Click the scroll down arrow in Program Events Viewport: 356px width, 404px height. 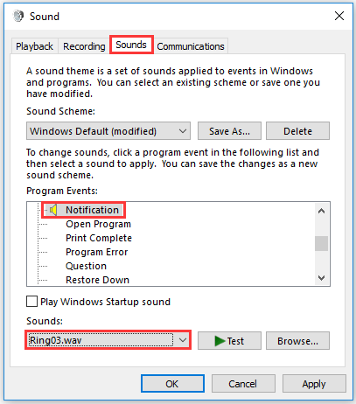(321, 278)
